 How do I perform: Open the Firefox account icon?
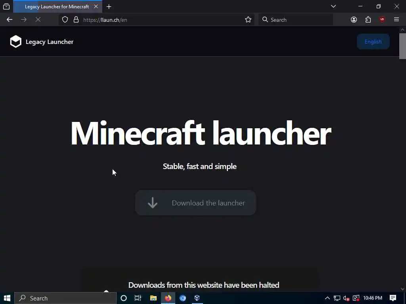(354, 20)
